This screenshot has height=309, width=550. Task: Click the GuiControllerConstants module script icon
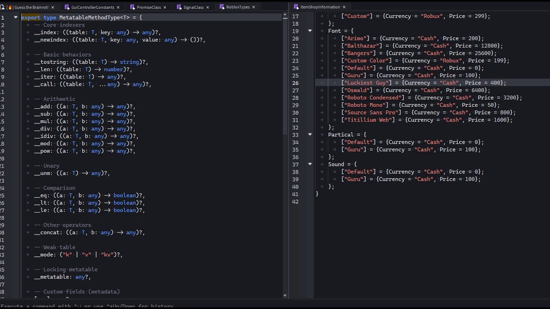(x=67, y=7)
